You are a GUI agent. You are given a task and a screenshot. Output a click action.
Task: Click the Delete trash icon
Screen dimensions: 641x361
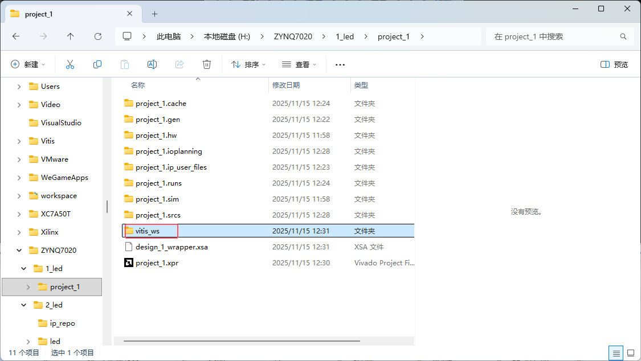click(x=207, y=64)
